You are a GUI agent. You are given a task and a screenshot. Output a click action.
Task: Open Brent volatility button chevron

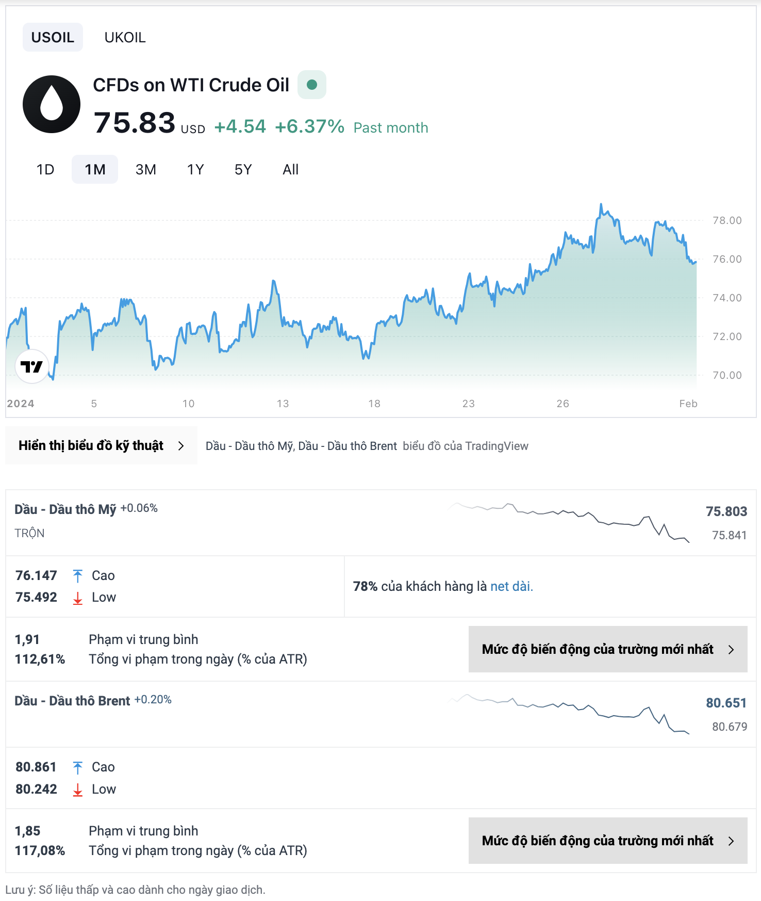[x=731, y=841]
